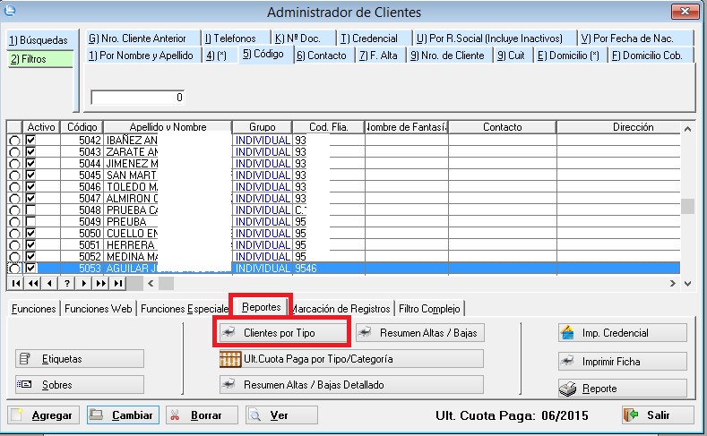Click the question mark navigator button
The height and width of the screenshot is (436, 707).
click(x=66, y=283)
